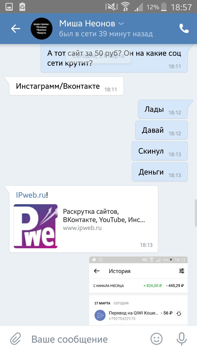Select the Деньги message bubble
Screen dimensions: 197x352
click(160, 172)
